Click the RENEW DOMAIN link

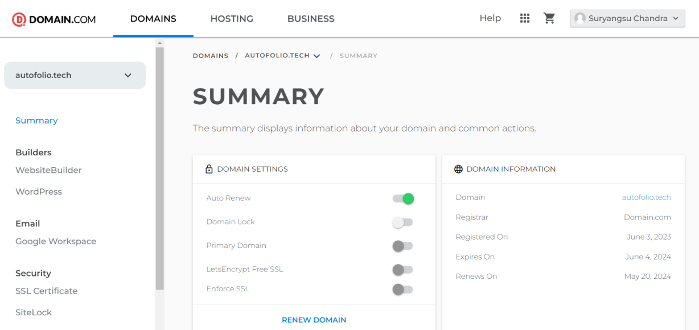point(314,320)
